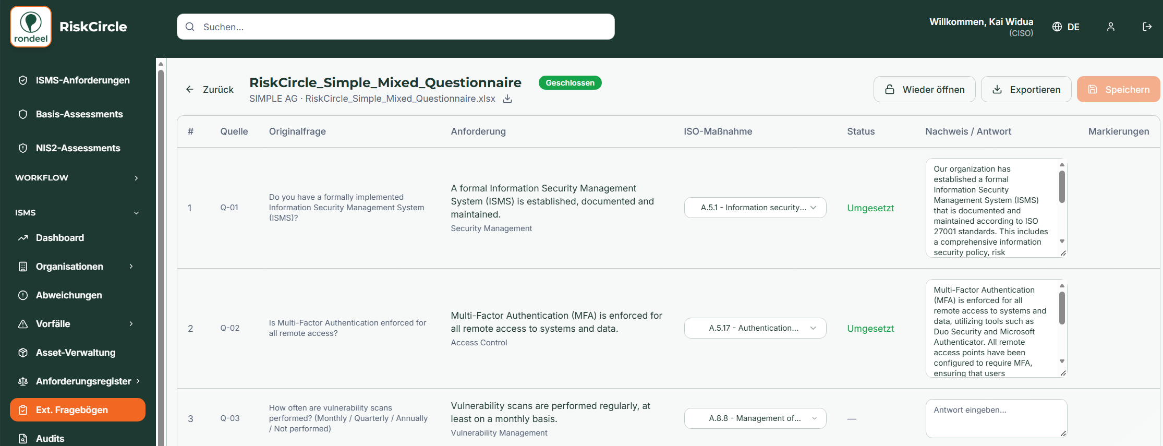Expand the Vorfälle submenu chevron
Image resolution: width=1163 pixels, height=446 pixels.
click(x=131, y=324)
